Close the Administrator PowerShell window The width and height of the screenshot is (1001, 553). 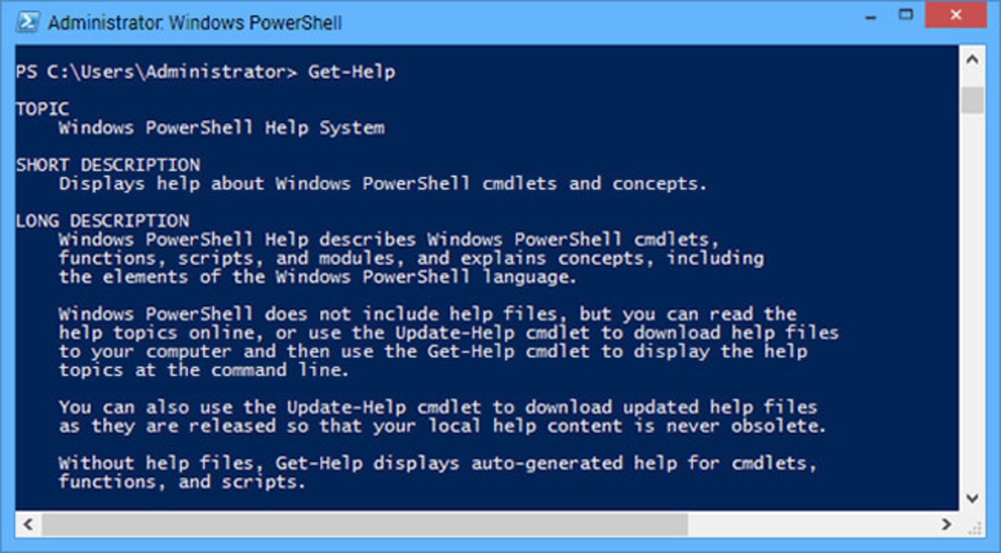[x=956, y=15]
